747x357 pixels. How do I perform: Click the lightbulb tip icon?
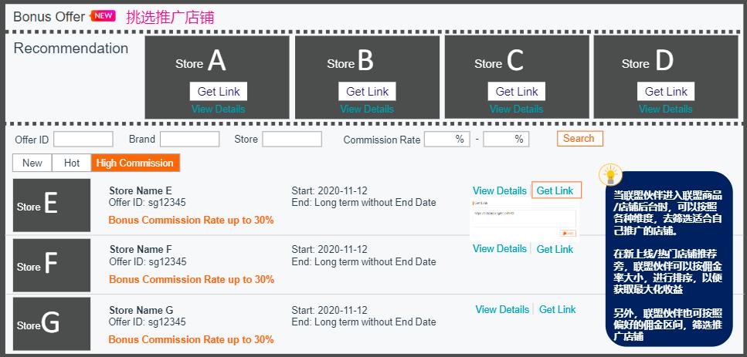[x=610, y=175]
